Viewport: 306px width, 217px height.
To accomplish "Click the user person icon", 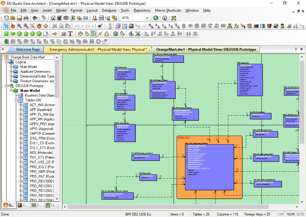I will (x=282, y=26).
